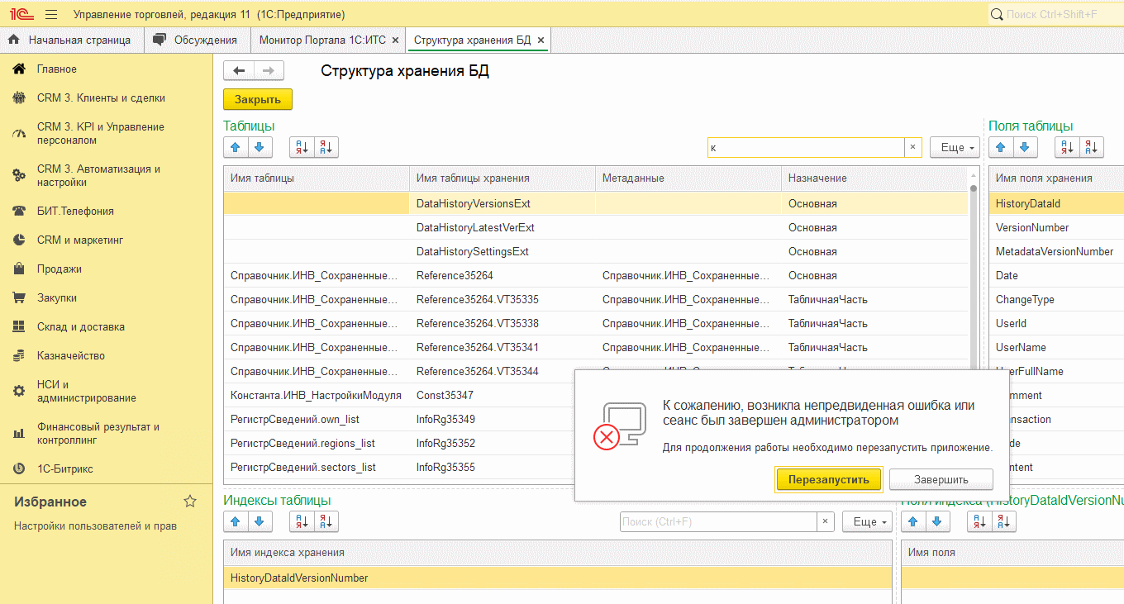Click the Закупки cart icon
This screenshot has height=604, width=1124.
(x=19, y=298)
